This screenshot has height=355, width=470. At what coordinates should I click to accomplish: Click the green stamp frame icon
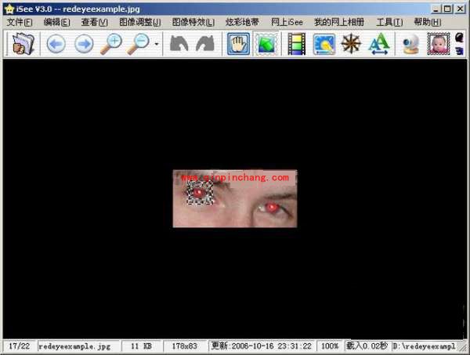point(266,45)
